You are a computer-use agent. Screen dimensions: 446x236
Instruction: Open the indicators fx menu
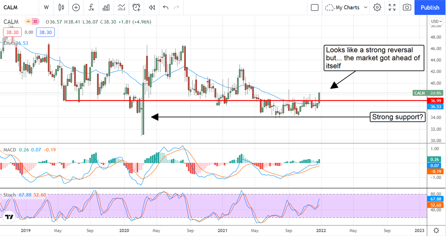[91, 7]
